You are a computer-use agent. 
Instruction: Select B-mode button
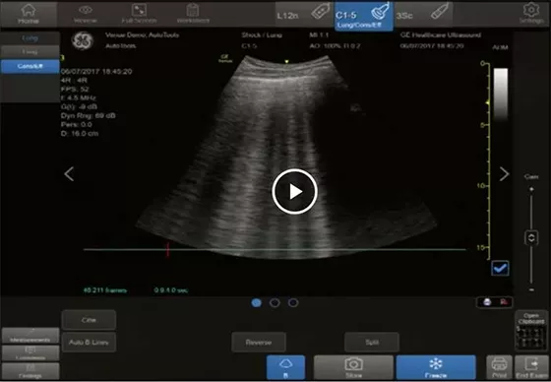pyautogui.click(x=285, y=367)
